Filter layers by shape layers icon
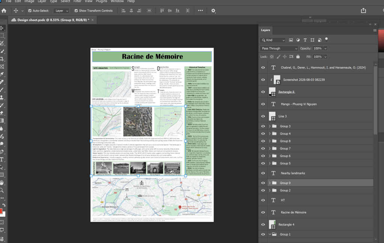Viewport: 384px width, 243px height. [x=312, y=40]
